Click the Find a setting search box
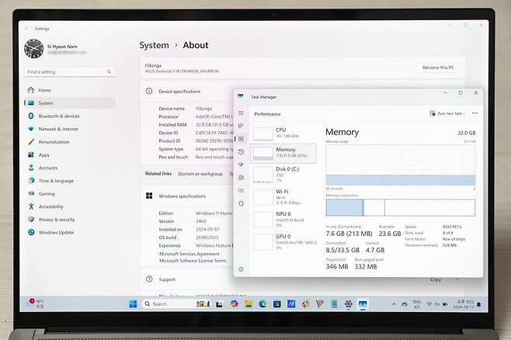The height and width of the screenshot is (340, 511). pos(68,72)
